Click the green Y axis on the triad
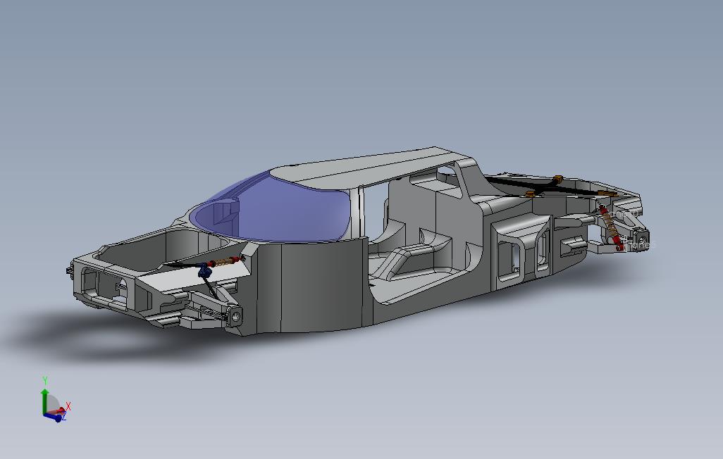This screenshot has width=723, height=459. pos(44,401)
